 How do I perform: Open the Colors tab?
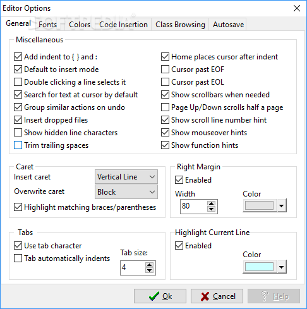point(80,25)
